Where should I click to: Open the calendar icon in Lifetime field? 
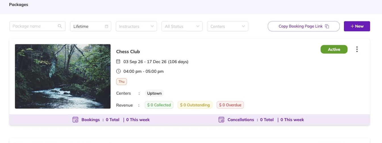107,26
